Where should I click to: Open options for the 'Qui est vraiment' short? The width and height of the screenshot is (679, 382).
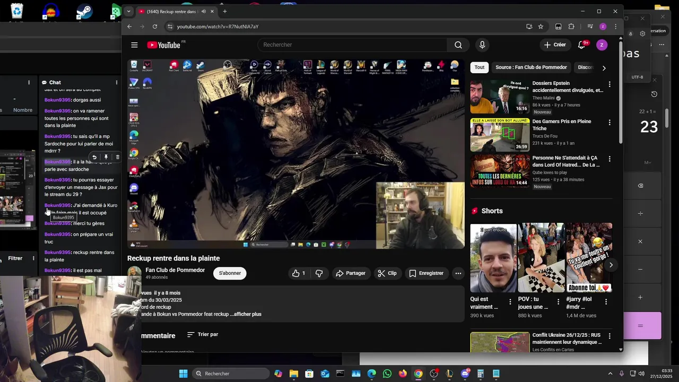click(x=510, y=301)
